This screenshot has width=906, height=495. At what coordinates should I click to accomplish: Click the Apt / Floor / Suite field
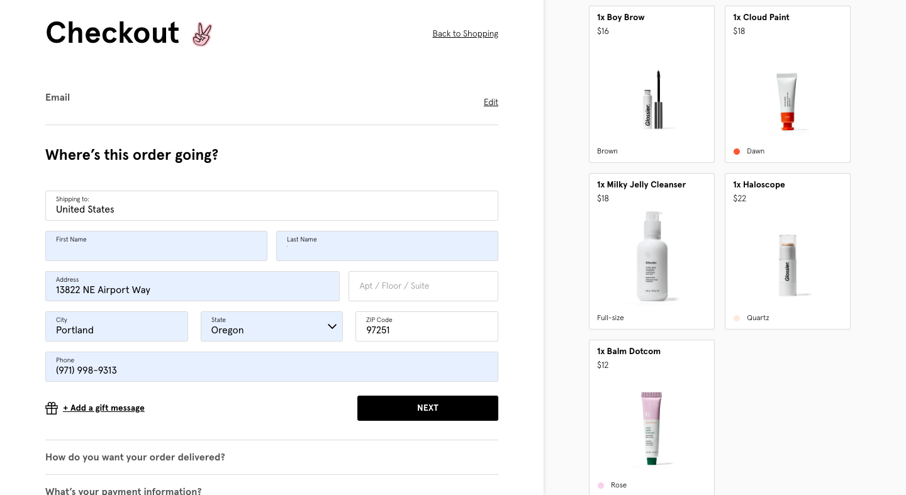[x=423, y=286]
